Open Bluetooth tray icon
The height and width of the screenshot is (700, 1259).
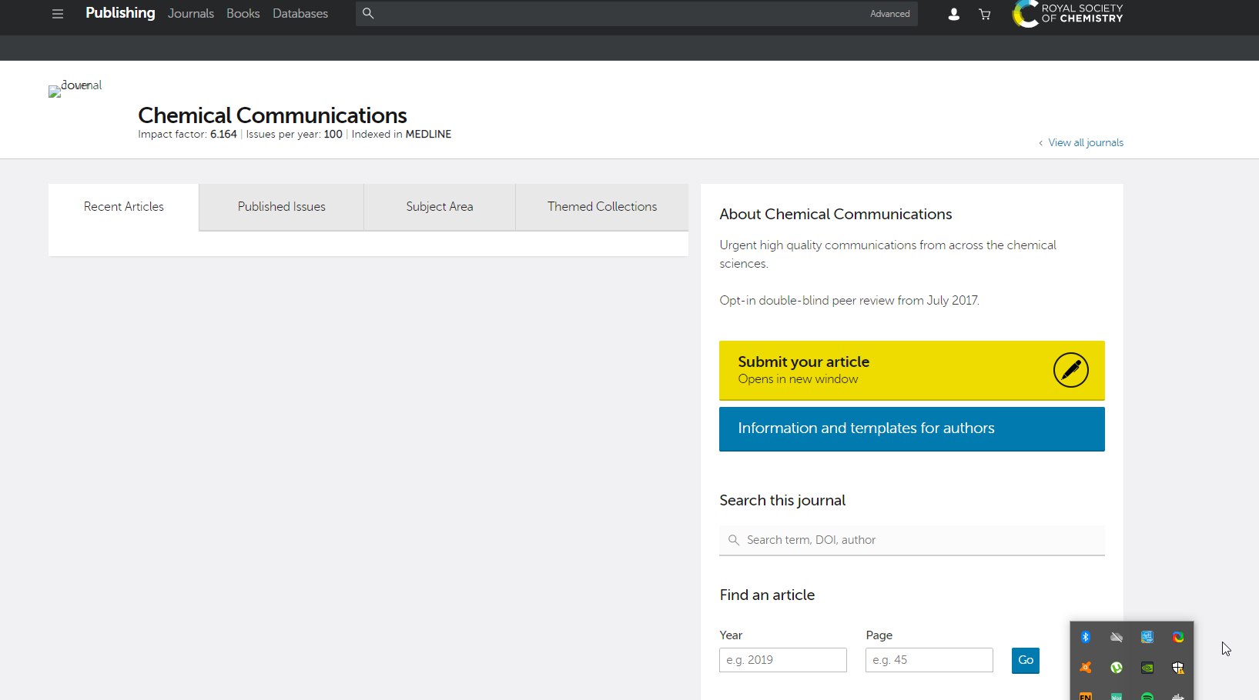click(1086, 637)
